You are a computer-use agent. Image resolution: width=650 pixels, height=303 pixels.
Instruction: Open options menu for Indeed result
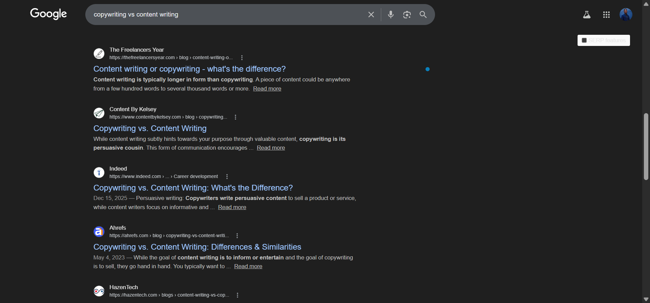[227, 177]
